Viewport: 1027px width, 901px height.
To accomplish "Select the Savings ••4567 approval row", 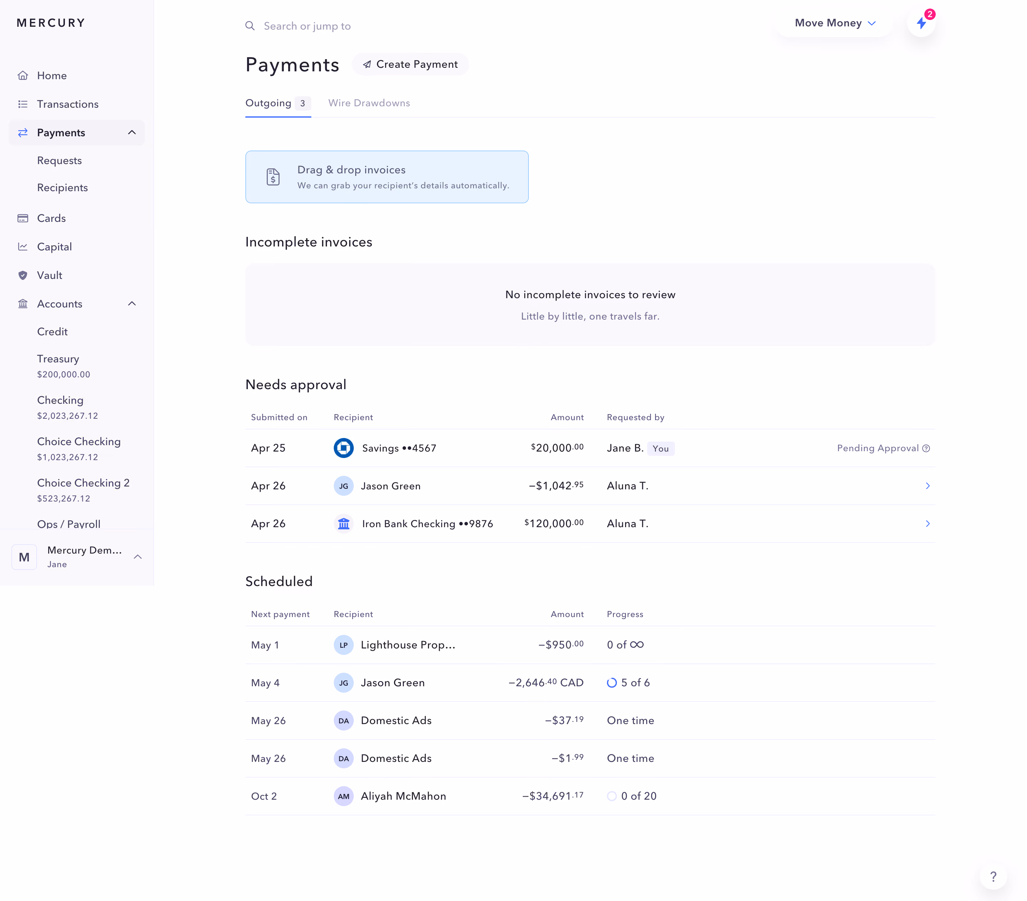I will [590, 448].
